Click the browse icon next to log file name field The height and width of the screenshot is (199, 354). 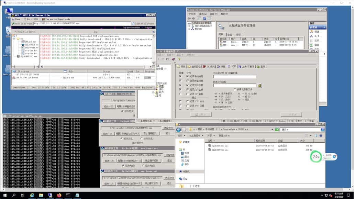(260, 86)
